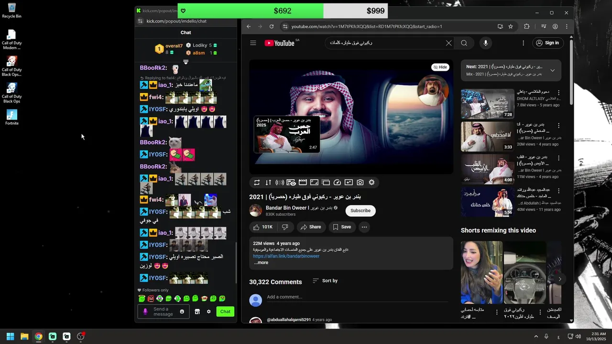Open YouTube settings three-dot menu

[523, 43]
